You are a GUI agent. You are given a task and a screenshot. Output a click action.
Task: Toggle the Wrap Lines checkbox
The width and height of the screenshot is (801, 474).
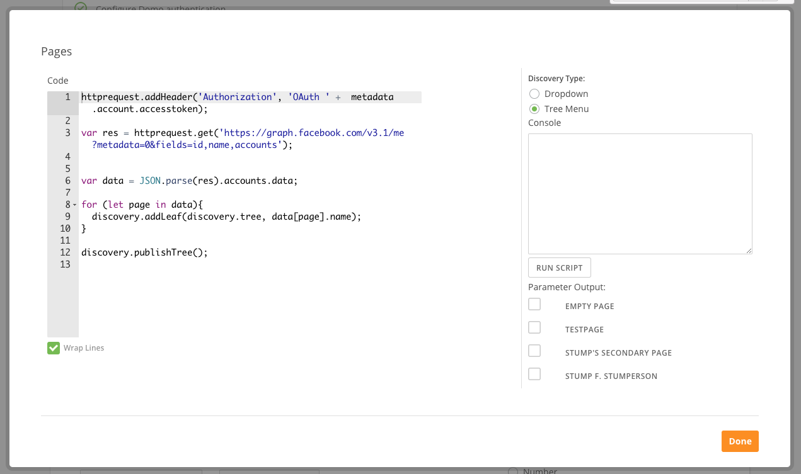54,347
